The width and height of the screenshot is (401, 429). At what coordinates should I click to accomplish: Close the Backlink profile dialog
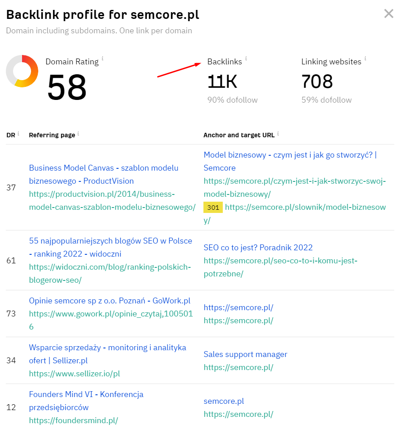pos(389,14)
